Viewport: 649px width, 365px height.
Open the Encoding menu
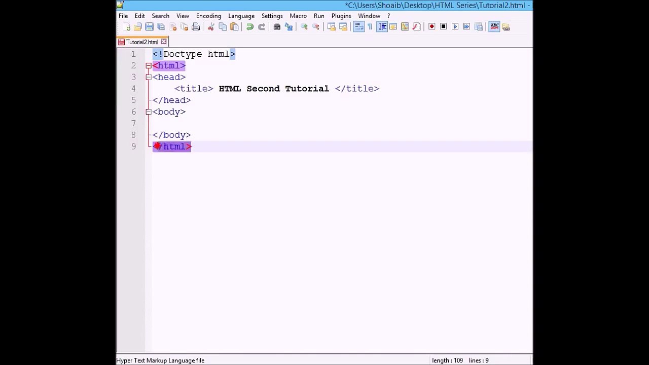point(208,16)
